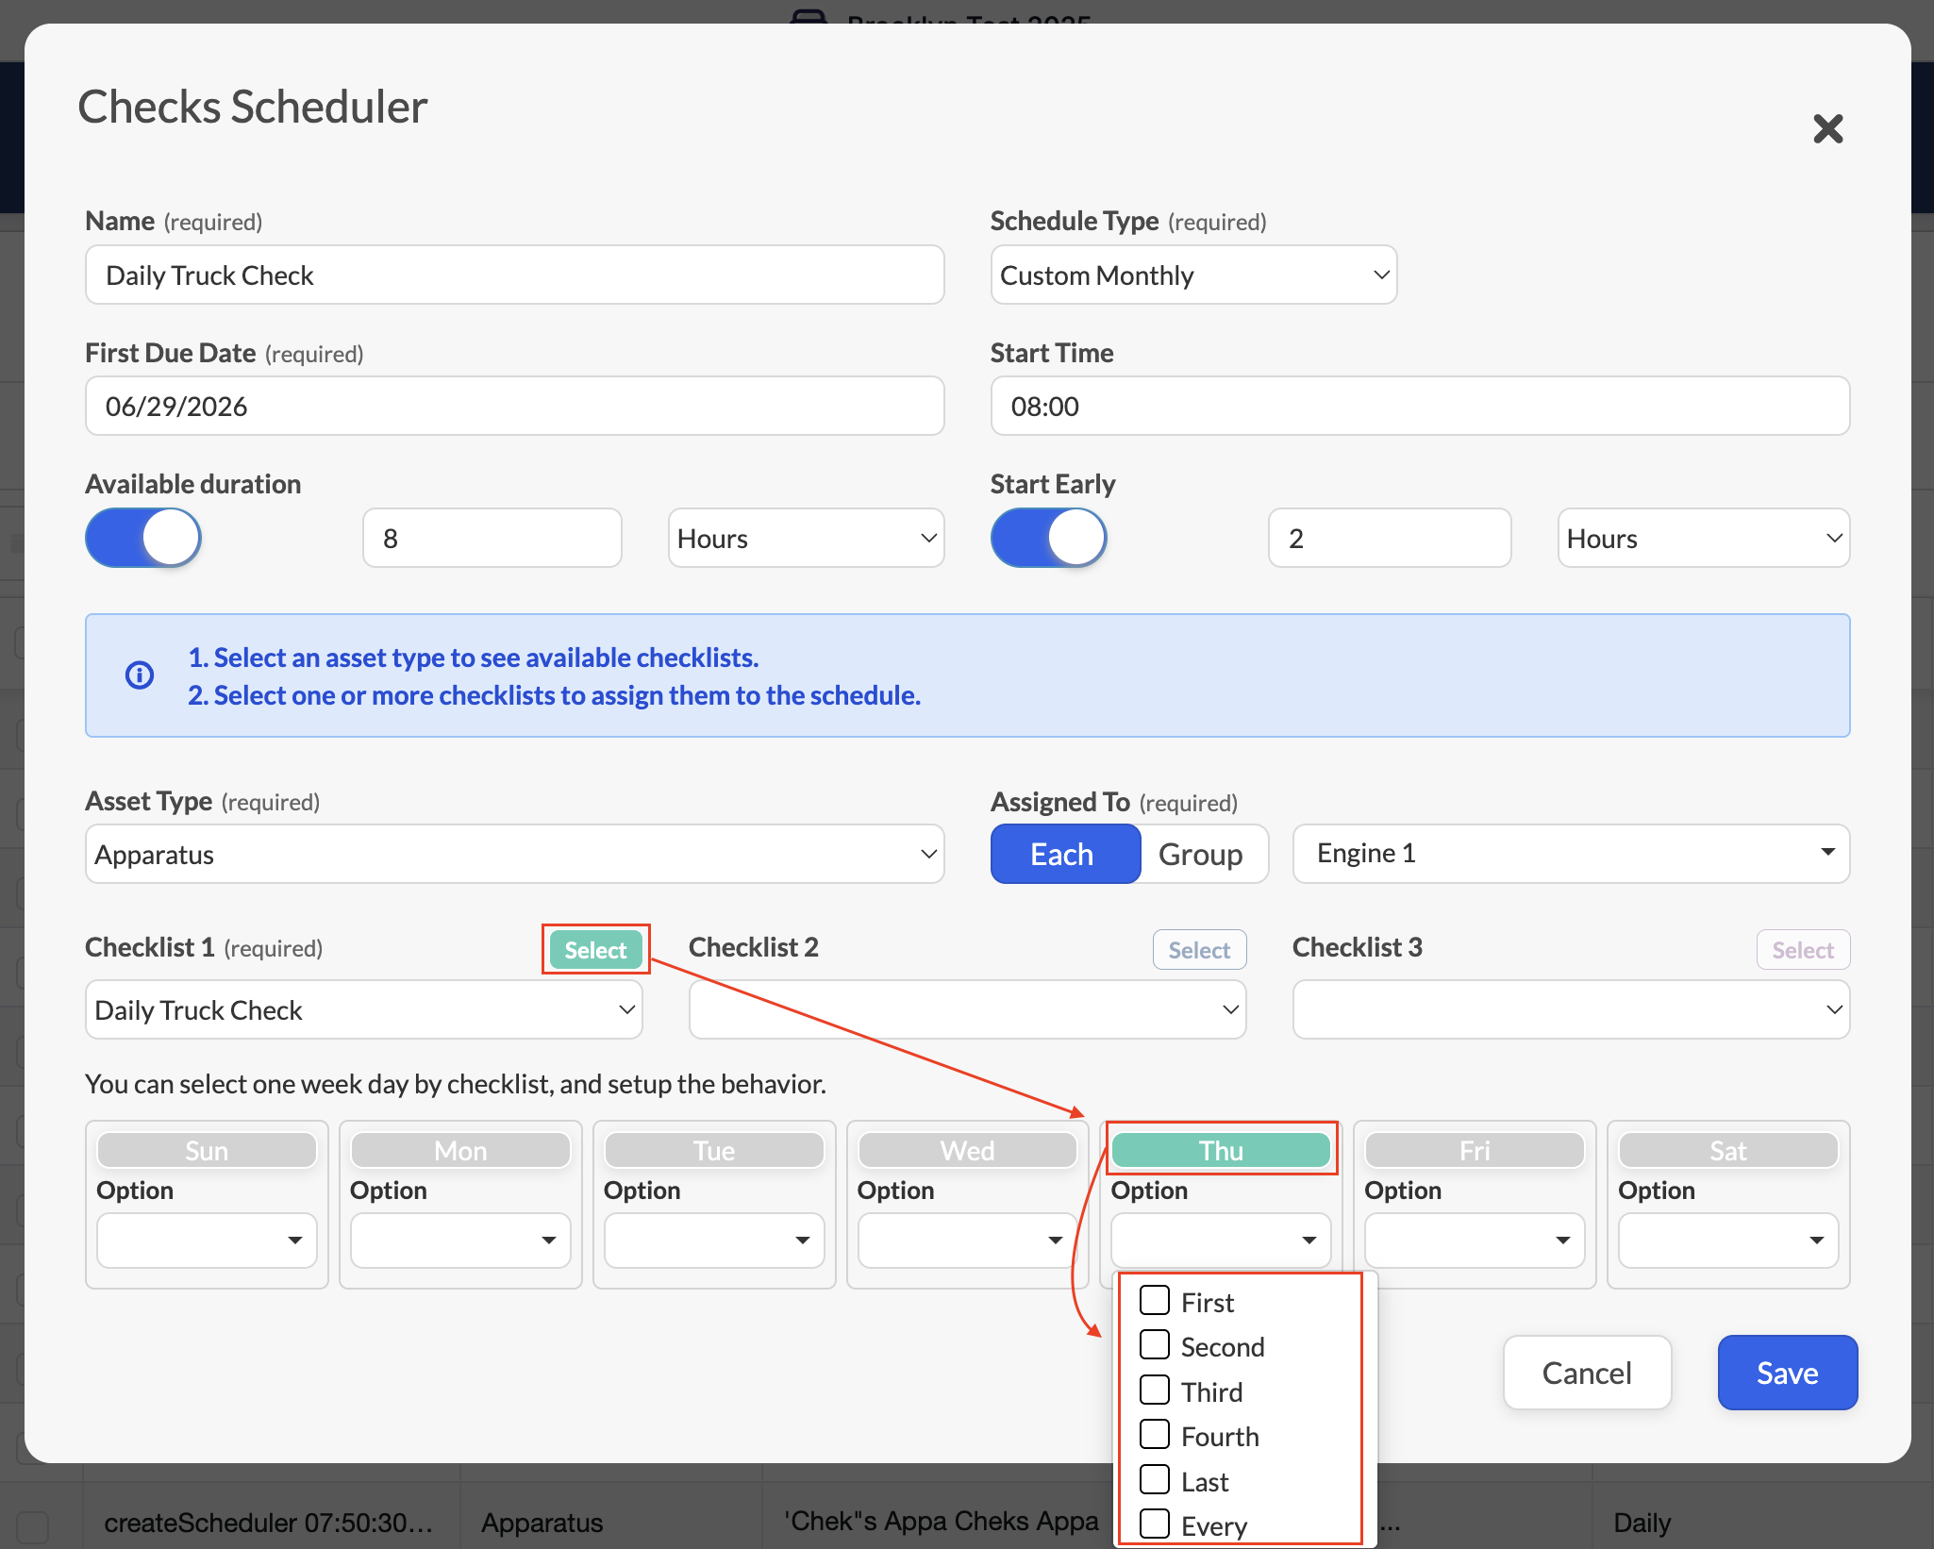Check the Fourth option
The width and height of the screenshot is (1934, 1549).
(x=1155, y=1435)
